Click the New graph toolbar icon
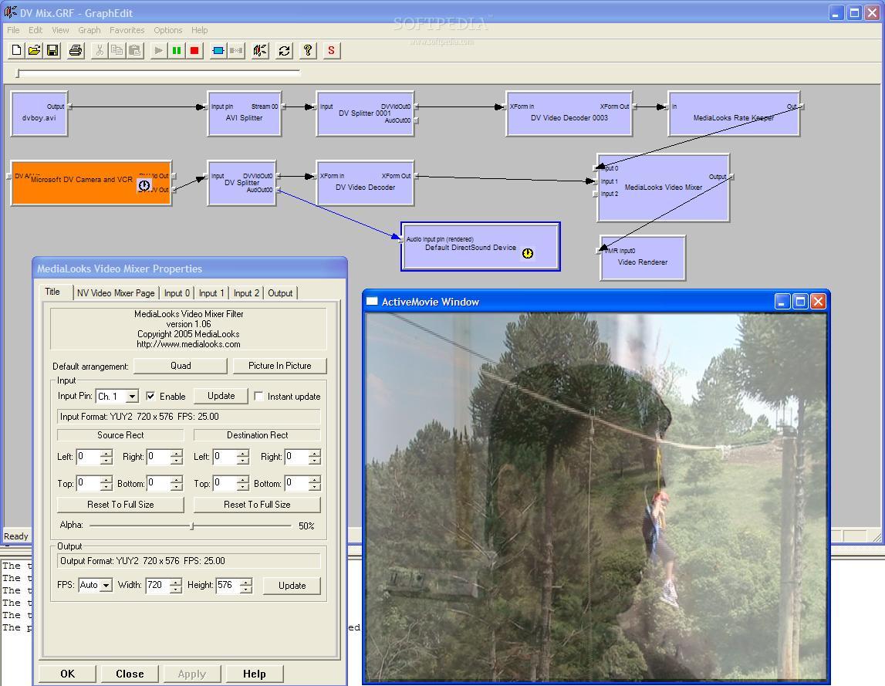885x686 pixels. [16, 50]
